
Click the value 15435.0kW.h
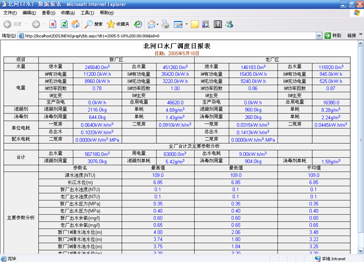coord(253,74)
